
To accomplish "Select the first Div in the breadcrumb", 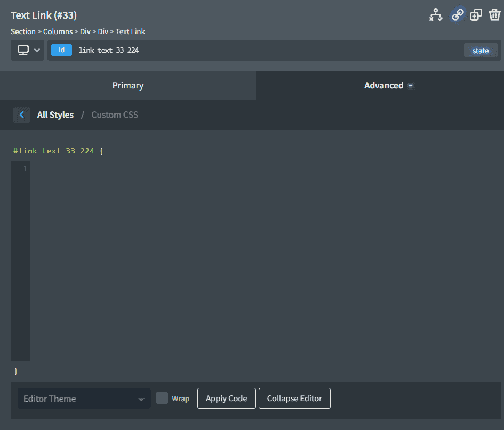I will coord(85,31).
